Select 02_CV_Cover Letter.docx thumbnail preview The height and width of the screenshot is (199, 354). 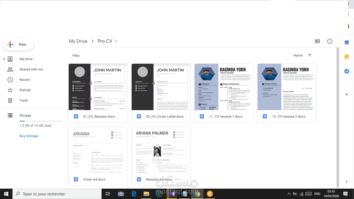[x=161, y=87]
